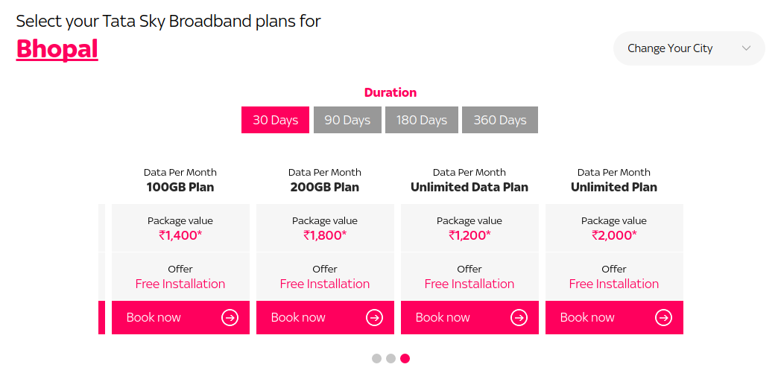
Task: Go to first carousel page dot
Action: pos(376,358)
